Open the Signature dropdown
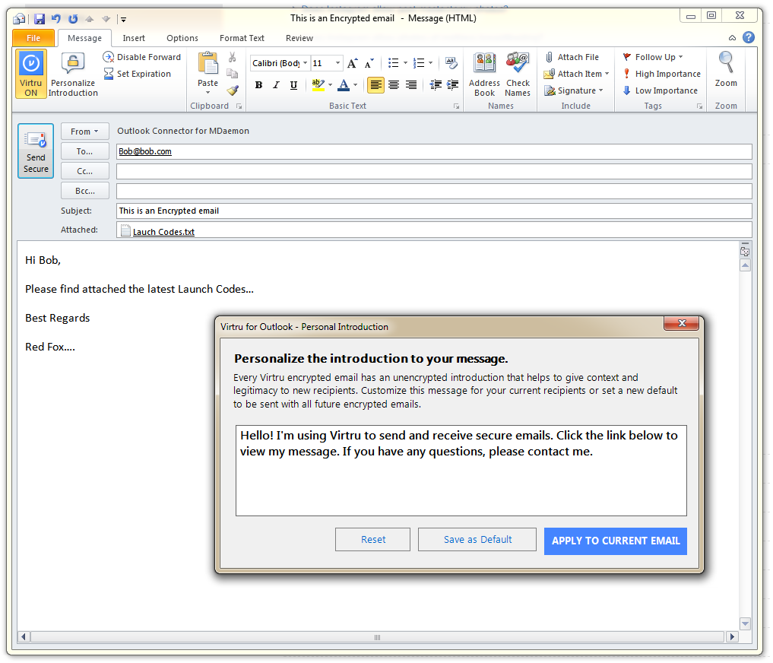Image resolution: width=773 pixels, height=663 pixels. (574, 90)
